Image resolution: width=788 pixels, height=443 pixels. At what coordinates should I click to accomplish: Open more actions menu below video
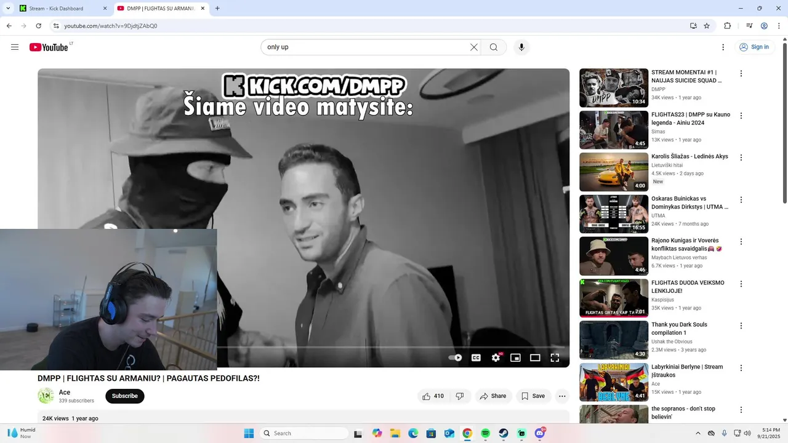(x=562, y=396)
